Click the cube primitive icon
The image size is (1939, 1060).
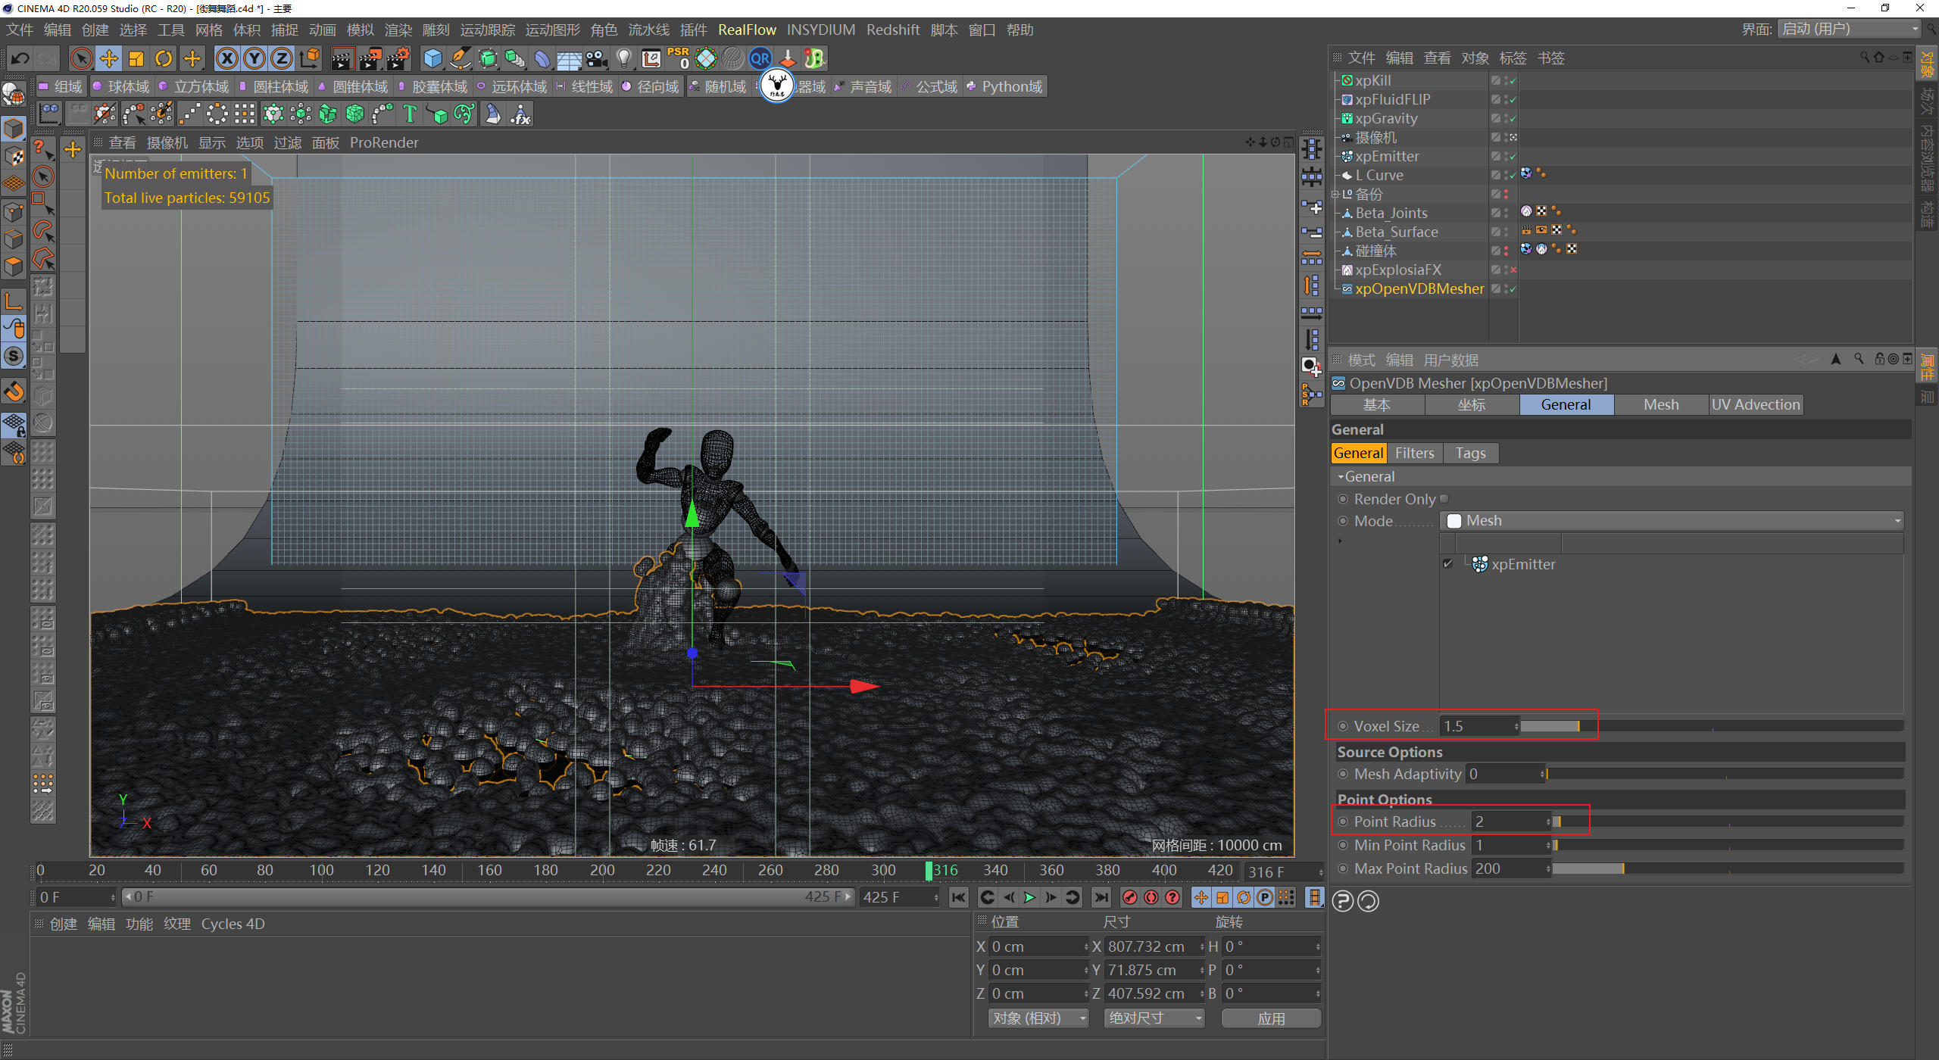[x=432, y=58]
